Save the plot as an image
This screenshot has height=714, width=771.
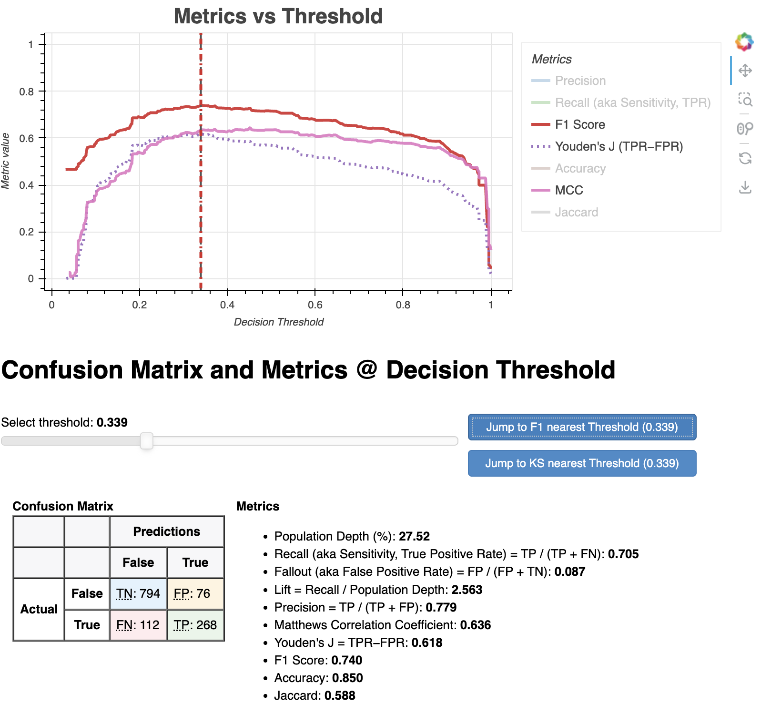click(x=745, y=187)
